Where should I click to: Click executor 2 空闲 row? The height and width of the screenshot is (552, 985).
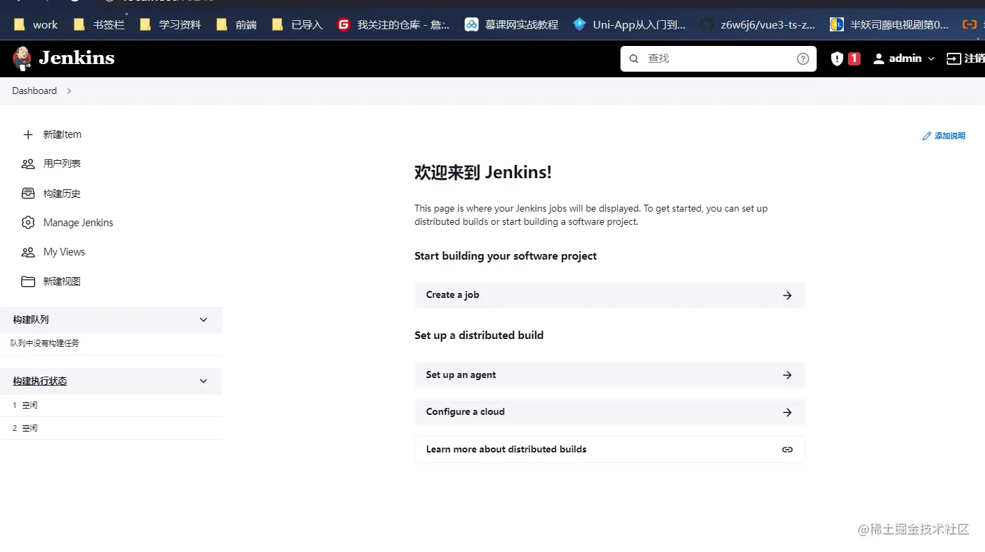pos(111,428)
